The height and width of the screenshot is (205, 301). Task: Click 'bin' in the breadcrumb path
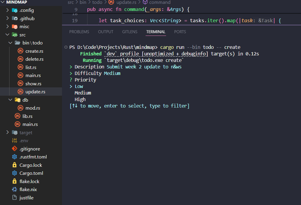[x=83, y=2]
